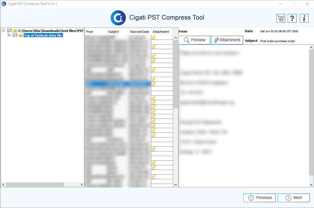Click folder tree horizontal scroll right arrow
314x208 pixels.
[82, 185]
